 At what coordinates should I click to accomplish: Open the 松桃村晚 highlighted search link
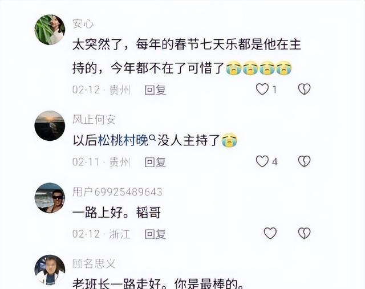point(123,140)
